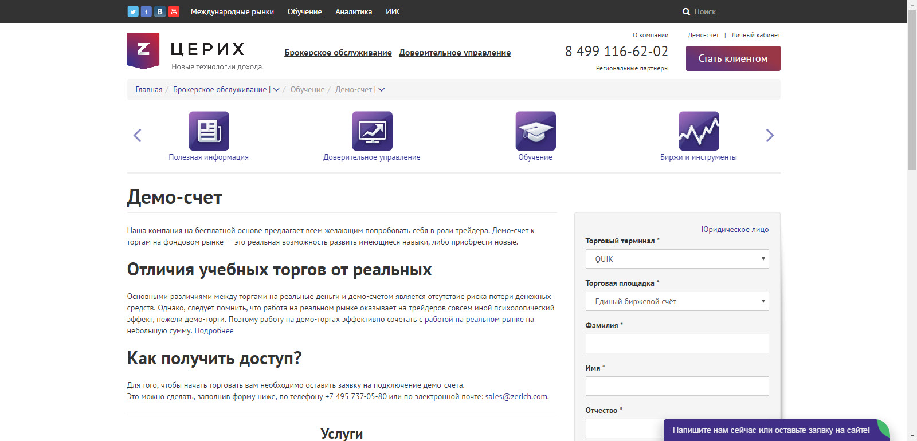Click the ЦЕРИХ brand name text

(207, 49)
